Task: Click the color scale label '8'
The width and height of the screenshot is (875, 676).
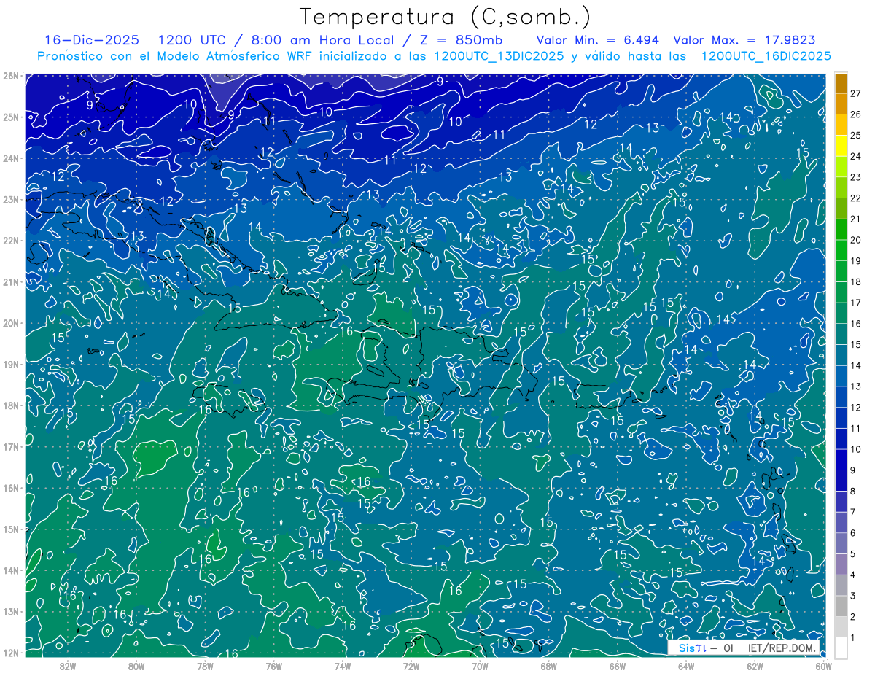Action: pos(853,491)
